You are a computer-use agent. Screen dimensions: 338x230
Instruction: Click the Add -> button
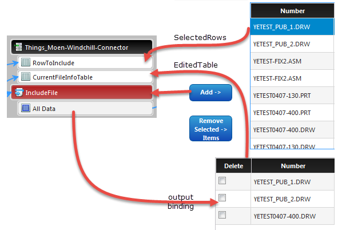[x=210, y=93]
